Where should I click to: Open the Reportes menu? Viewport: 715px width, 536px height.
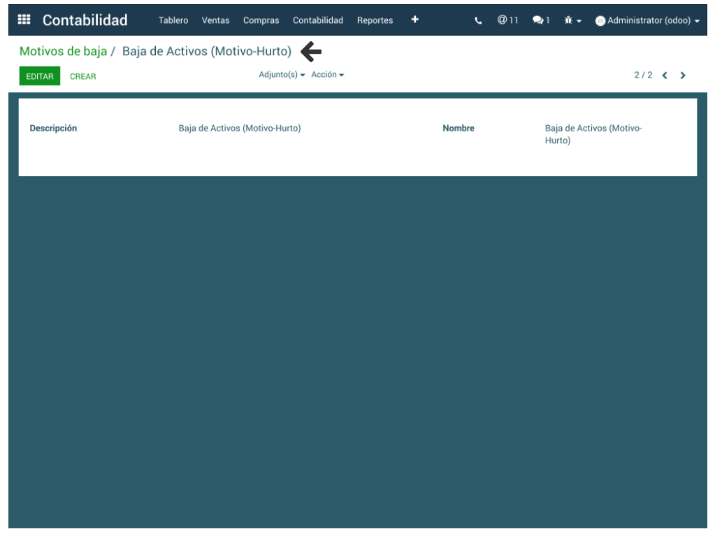pyautogui.click(x=375, y=20)
